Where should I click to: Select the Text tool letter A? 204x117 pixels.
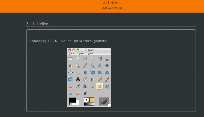coord(78,79)
